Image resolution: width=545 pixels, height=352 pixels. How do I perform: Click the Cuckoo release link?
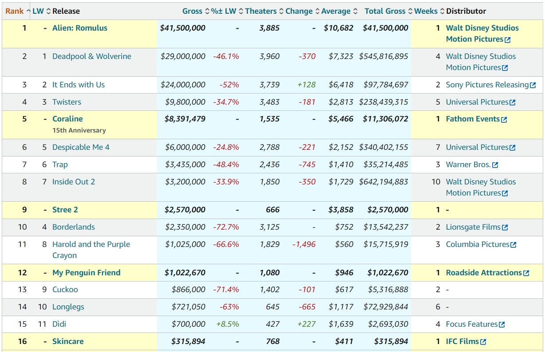[x=65, y=289]
